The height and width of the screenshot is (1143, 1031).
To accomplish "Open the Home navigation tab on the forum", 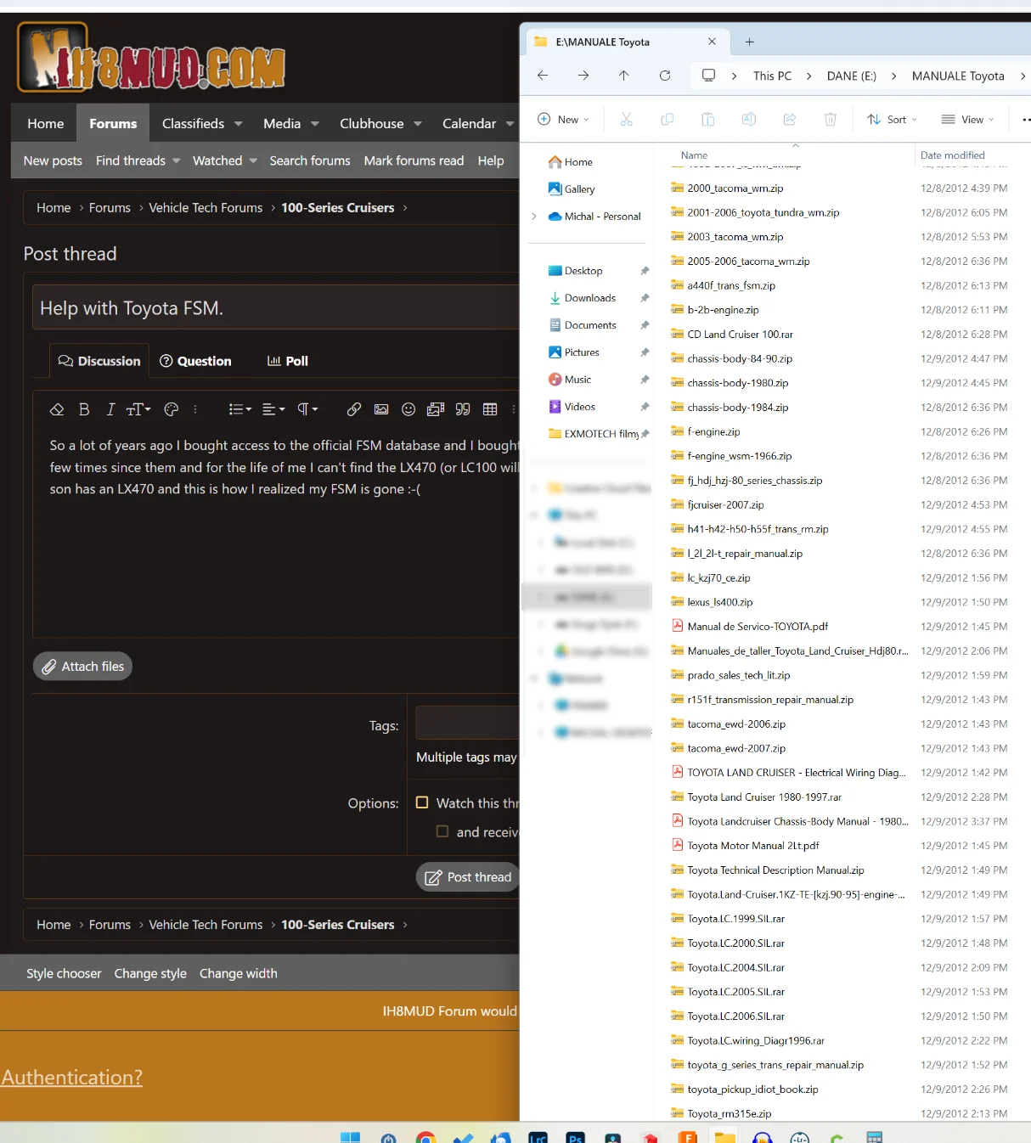I will [46, 124].
